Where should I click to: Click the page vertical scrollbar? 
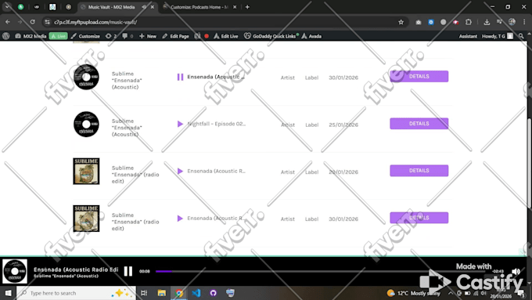[530, 163]
